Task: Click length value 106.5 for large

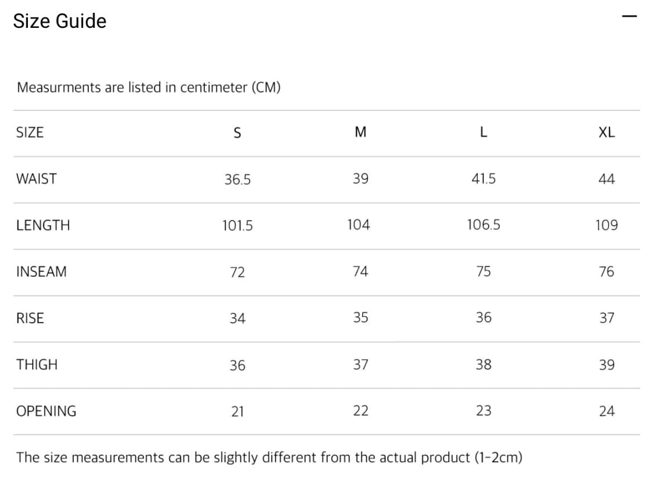Action: click(x=484, y=225)
